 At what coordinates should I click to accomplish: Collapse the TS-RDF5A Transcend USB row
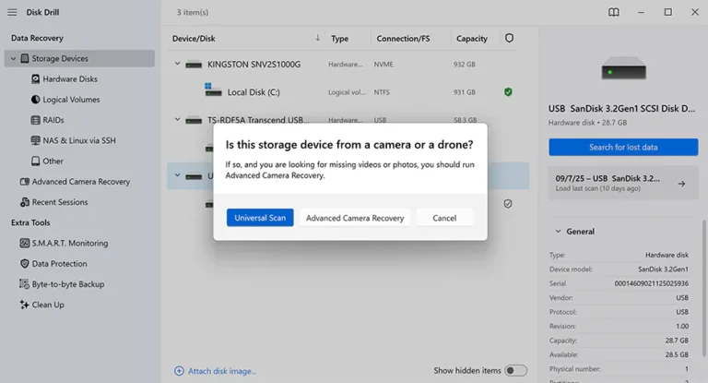177,120
